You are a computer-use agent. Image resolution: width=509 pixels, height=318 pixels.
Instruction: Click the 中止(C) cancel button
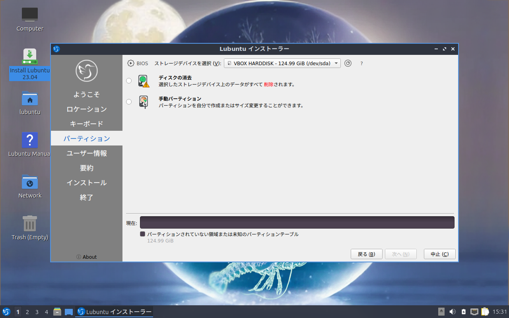pos(440,254)
